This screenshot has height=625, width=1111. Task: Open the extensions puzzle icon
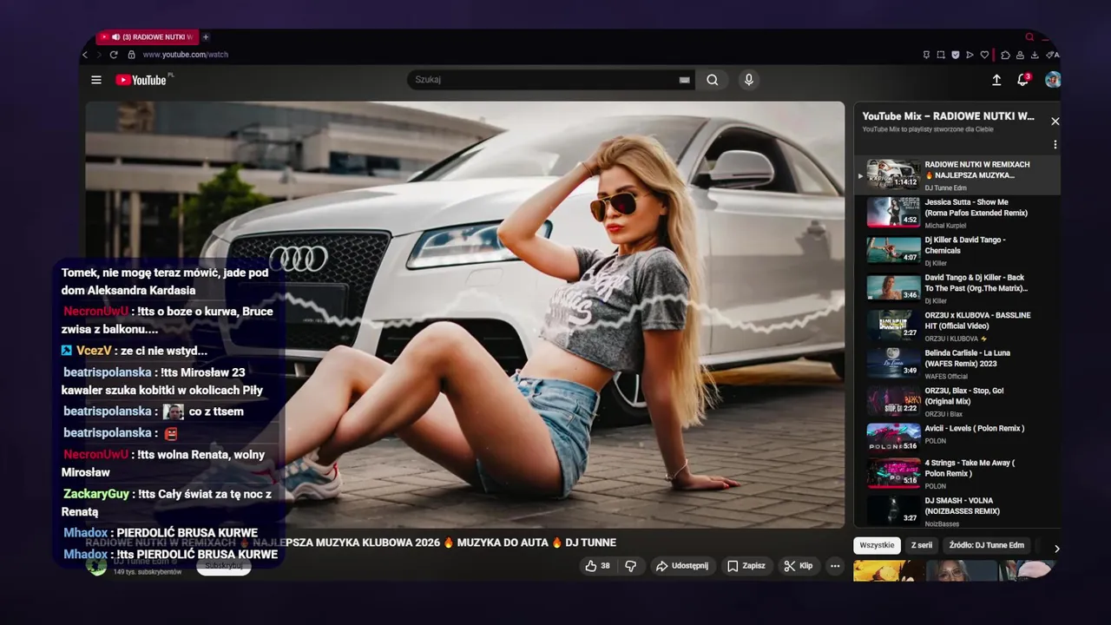pos(1005,55)
